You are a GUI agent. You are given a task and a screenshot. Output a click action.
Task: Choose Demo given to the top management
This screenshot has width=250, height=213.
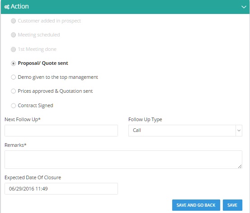[14, 77]
